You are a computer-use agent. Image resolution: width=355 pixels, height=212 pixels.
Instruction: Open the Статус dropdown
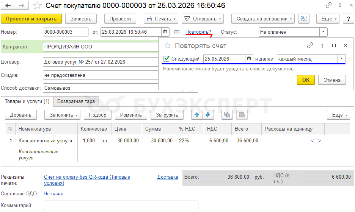tap(323, 32)
